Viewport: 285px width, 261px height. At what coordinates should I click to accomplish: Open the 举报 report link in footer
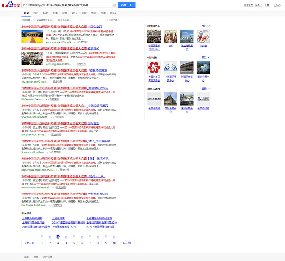tap(36, 257)
